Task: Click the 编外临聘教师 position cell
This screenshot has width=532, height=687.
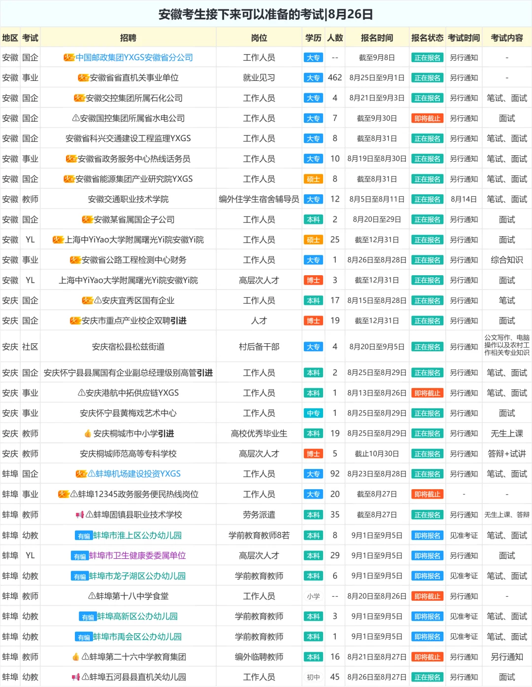Action: click(x=259, y=657)
